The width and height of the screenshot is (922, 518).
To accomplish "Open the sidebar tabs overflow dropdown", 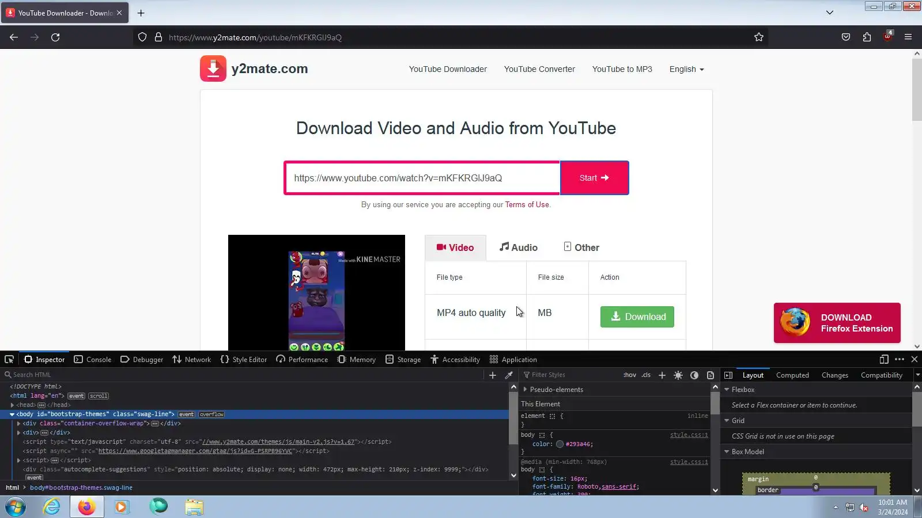I will click(917, 375).
